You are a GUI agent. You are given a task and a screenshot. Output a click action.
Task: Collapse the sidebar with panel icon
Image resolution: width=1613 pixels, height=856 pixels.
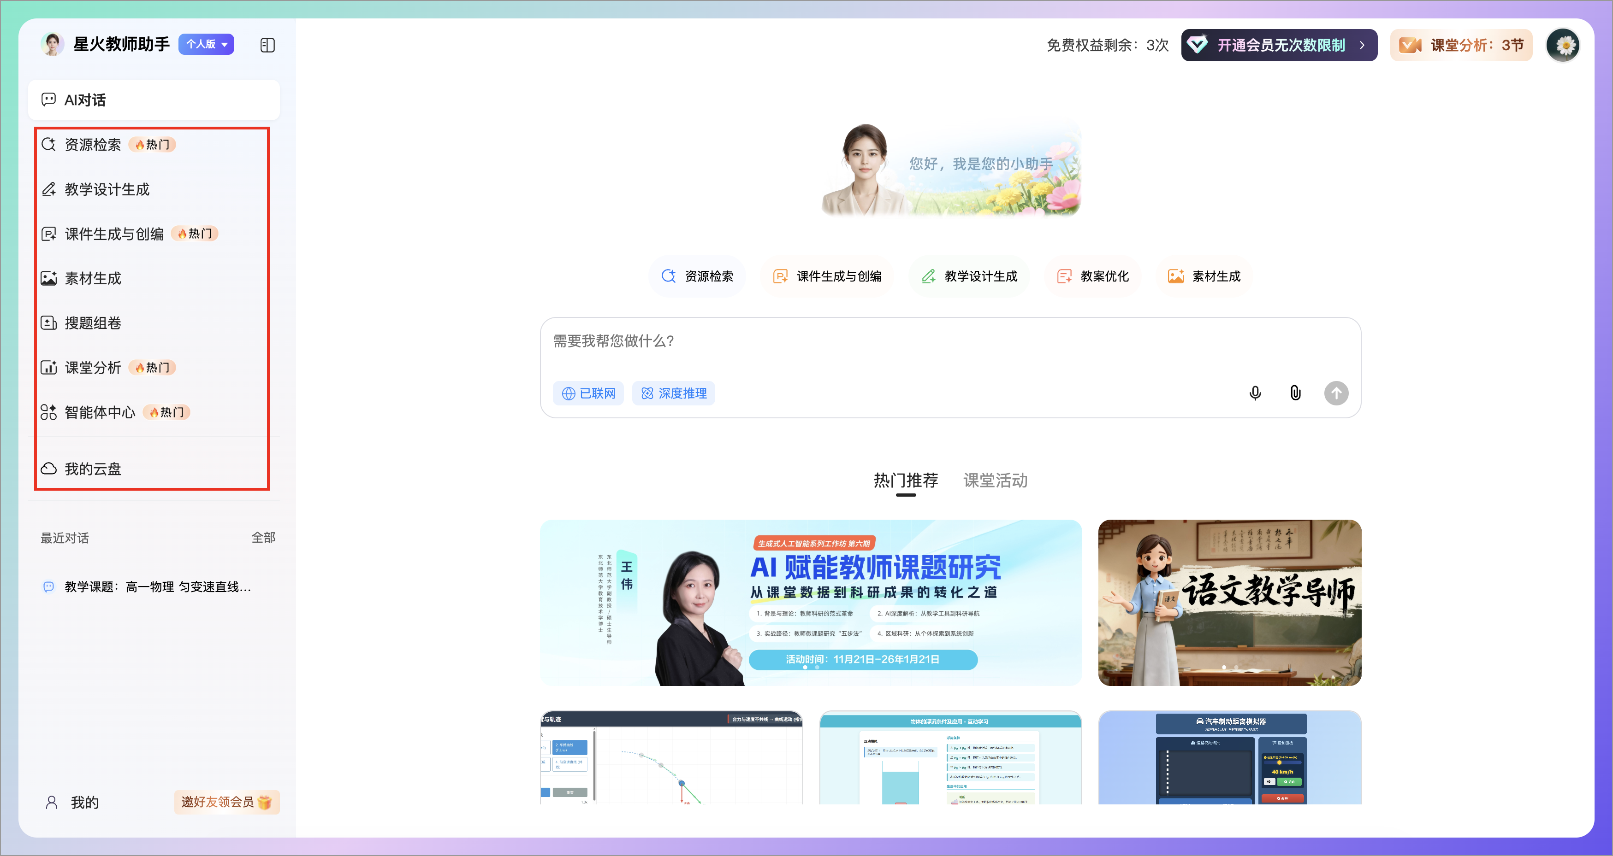[267, 45]
